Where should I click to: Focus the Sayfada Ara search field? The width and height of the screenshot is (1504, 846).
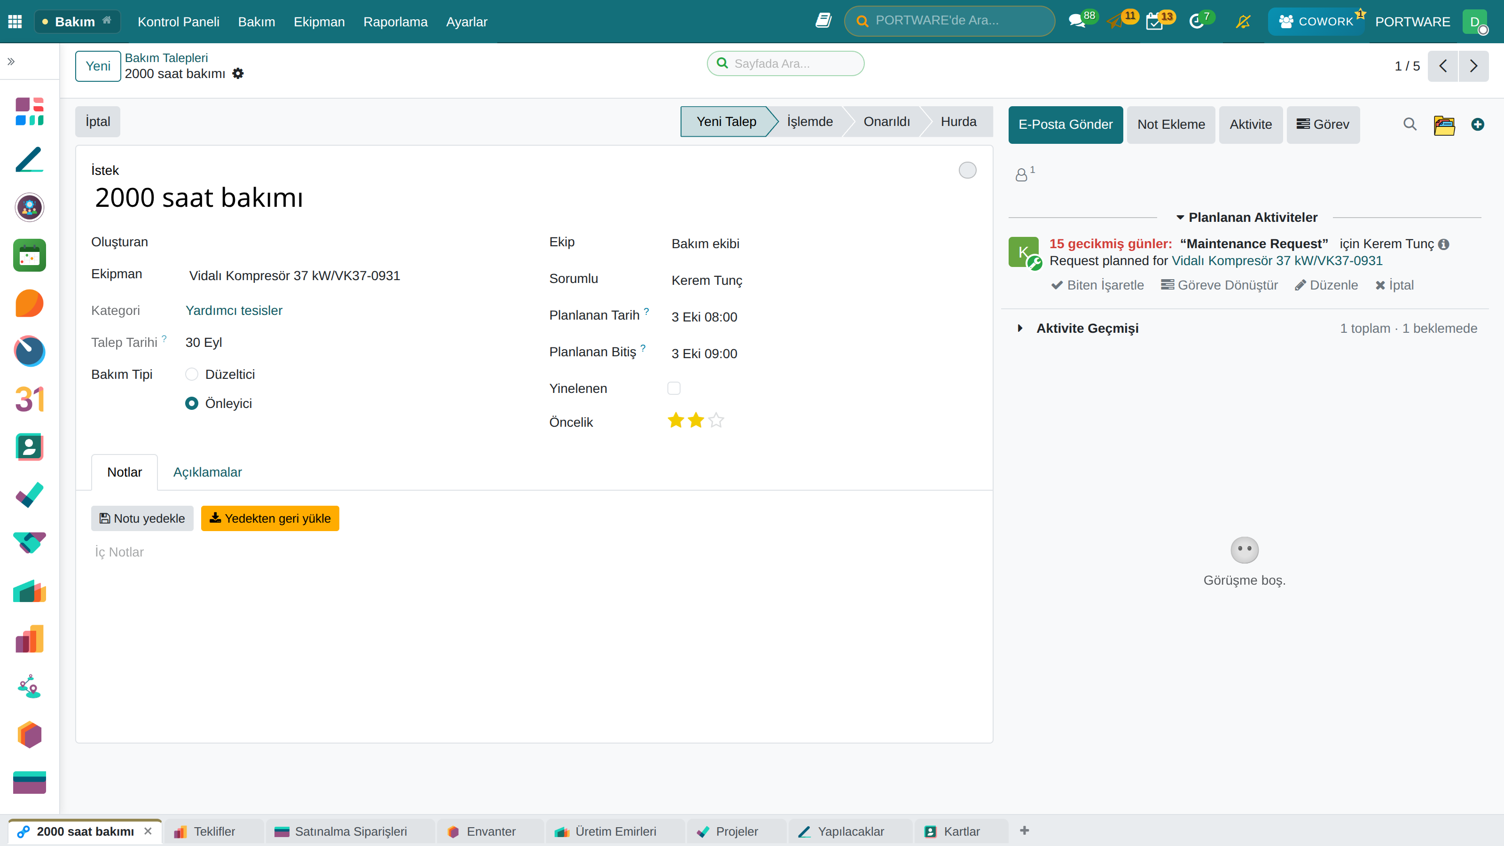point(786,63)
